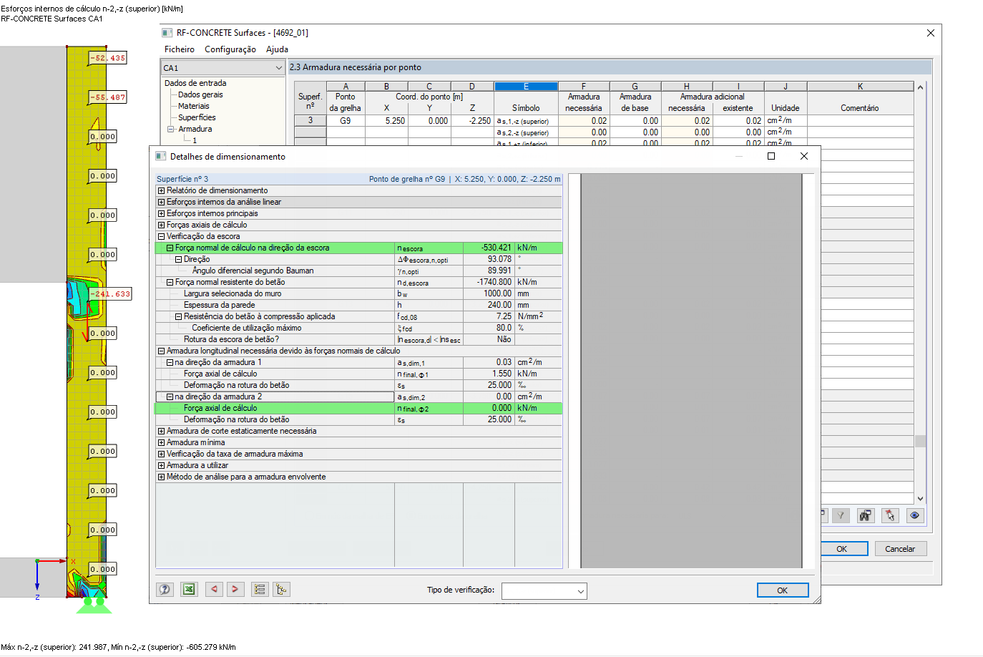
Task: Select the highlighted column E header
Action: click(526, 87)
